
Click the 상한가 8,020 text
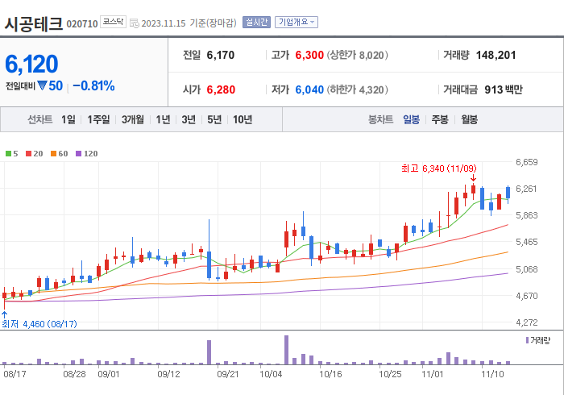click(357, 55)
